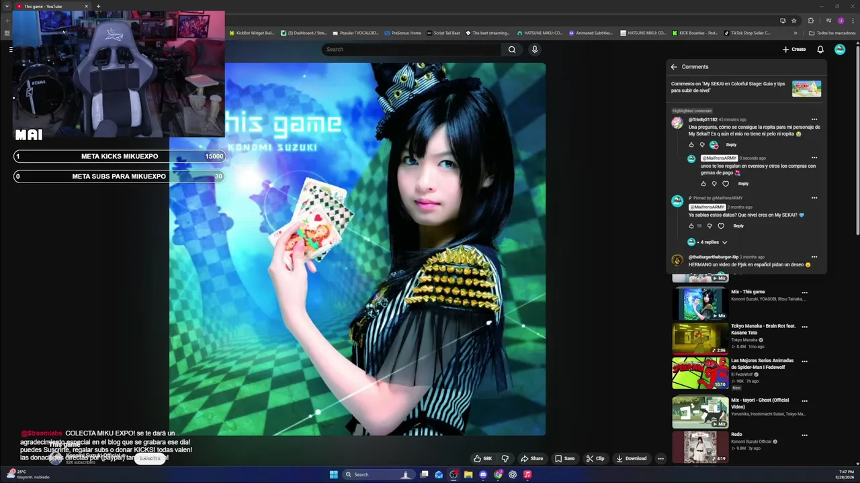The image size is (860, 483).
Task: Subscribe to the Konomi Suzuki channel
Action: (x=150, y=458)
